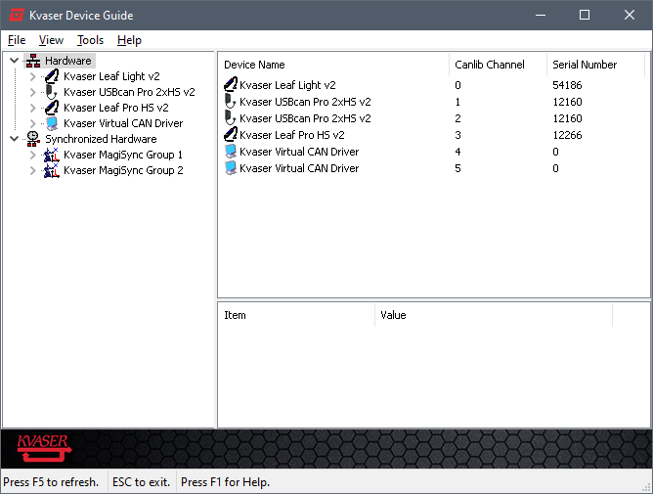Image resolution: width=653 pixels, height=494 pixels.
Task: Expand Kvaser Virtual CAN Driver node
Action: point(33,123)
